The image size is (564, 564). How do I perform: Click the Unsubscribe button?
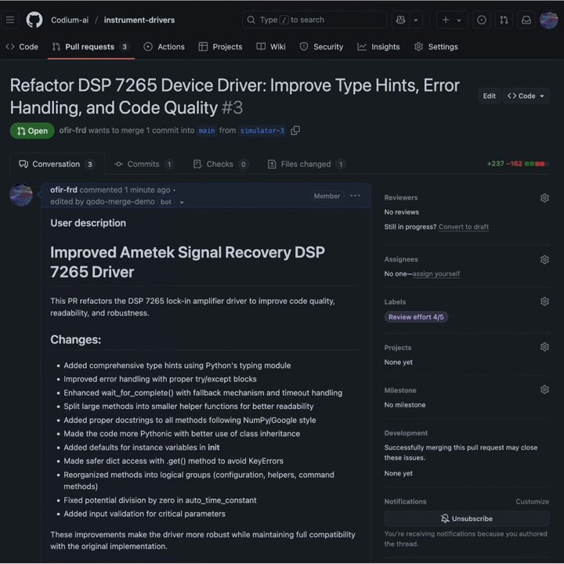click(x=467, y=519)
